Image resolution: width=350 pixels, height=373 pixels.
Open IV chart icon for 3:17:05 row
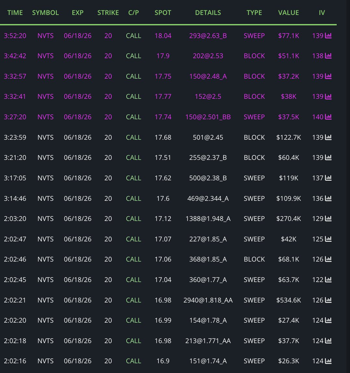click(328, 178)
